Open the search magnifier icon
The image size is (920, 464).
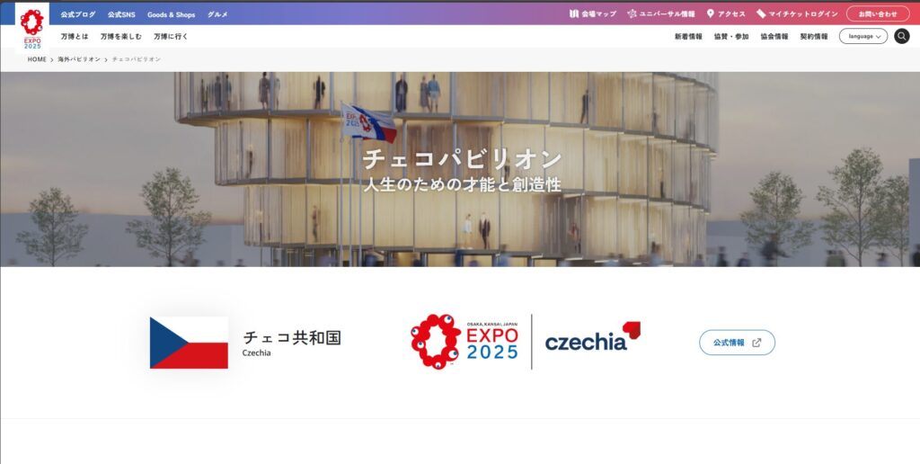tap(902, 36)
